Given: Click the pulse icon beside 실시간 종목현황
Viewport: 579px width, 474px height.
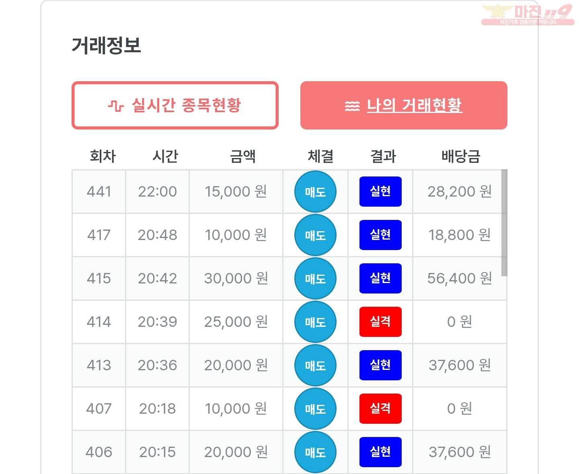Looking at the screenshot, I should pos(115,106).
